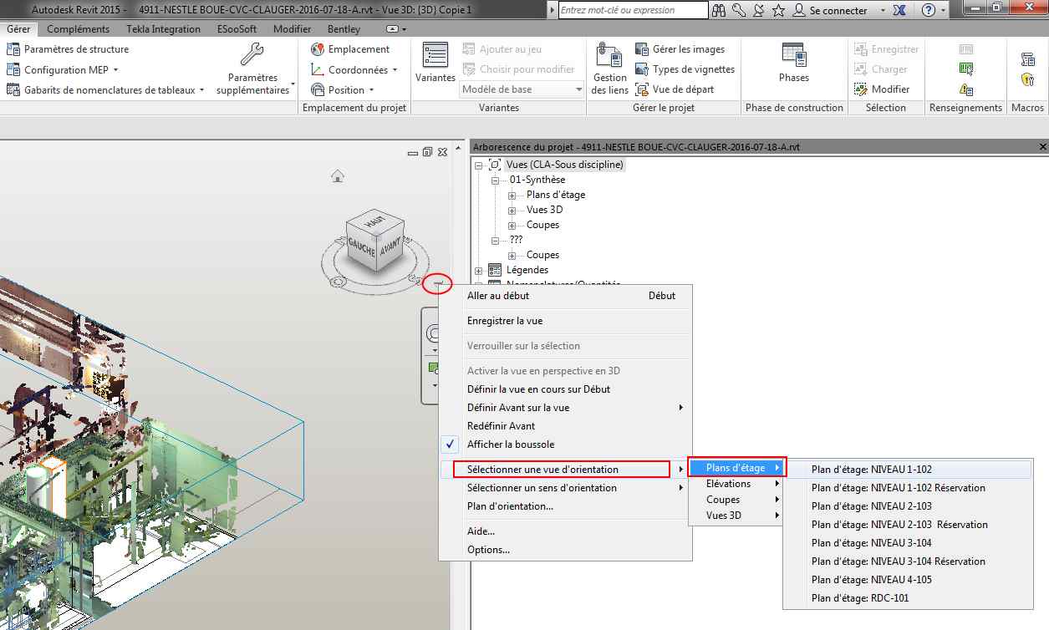The width and height of the screenshot is (1049, 630).
Task: Open the macro security icon
Action: click(x=1028, y=79)
